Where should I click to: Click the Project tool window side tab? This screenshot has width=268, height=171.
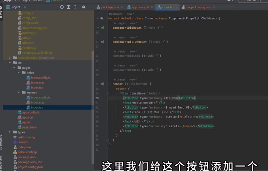(1, 12)
